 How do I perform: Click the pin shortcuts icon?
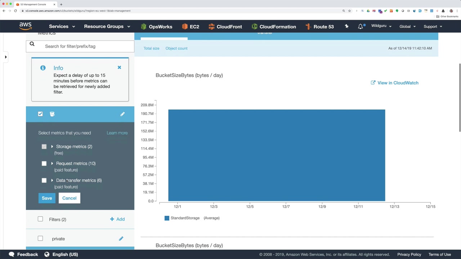pos(346,26)
